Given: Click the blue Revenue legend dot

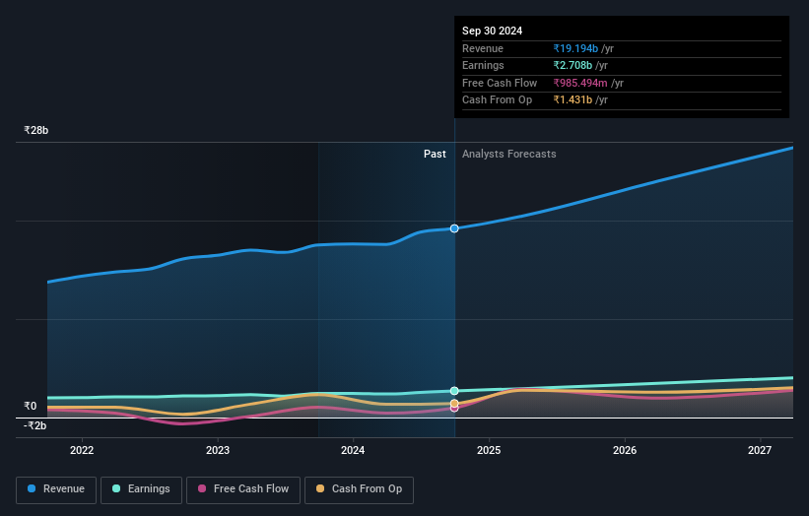Looking at the screenshot, I should pos(33,489).
